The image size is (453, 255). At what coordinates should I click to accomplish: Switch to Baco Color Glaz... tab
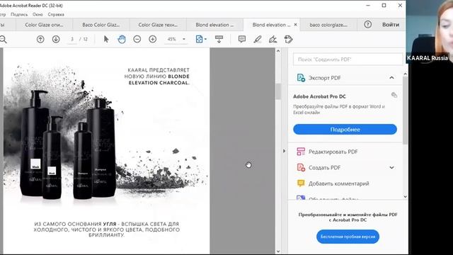pyautogui.click(x=101, y=25)
